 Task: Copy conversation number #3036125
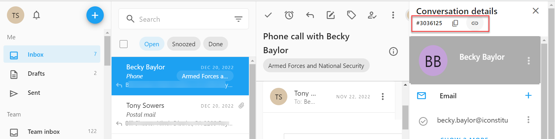pyautogui.click(x=455, y=23)
